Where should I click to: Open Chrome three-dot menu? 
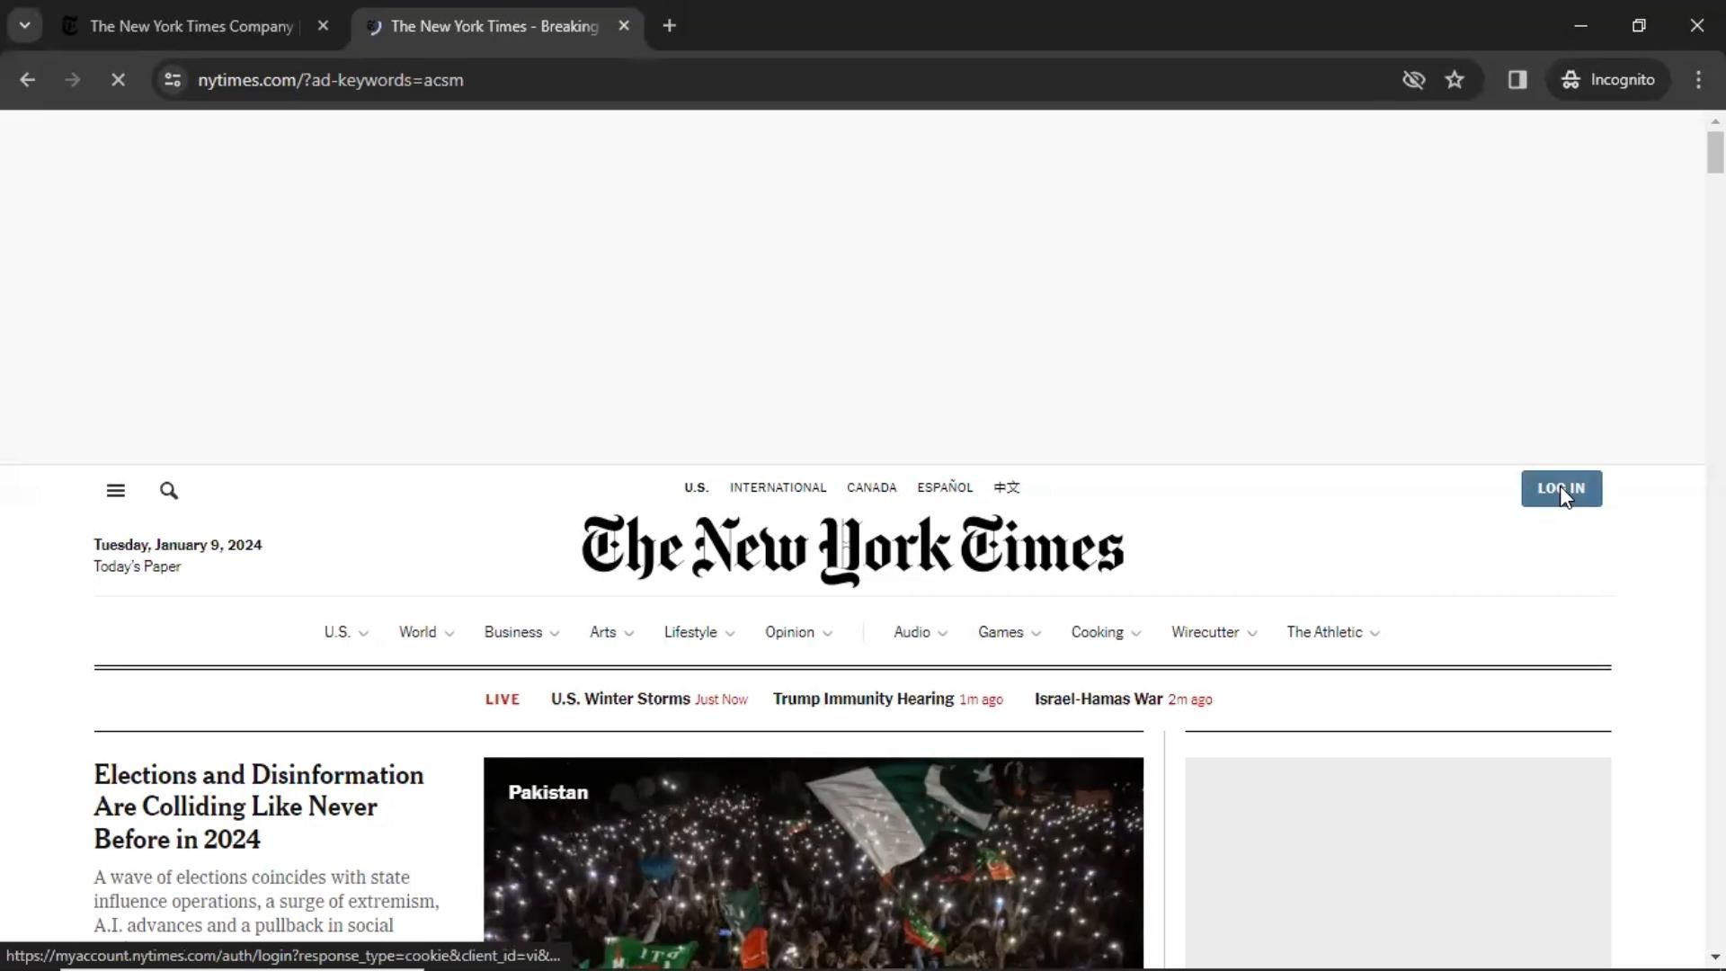pyautogui.click(x=1698, y=80)
